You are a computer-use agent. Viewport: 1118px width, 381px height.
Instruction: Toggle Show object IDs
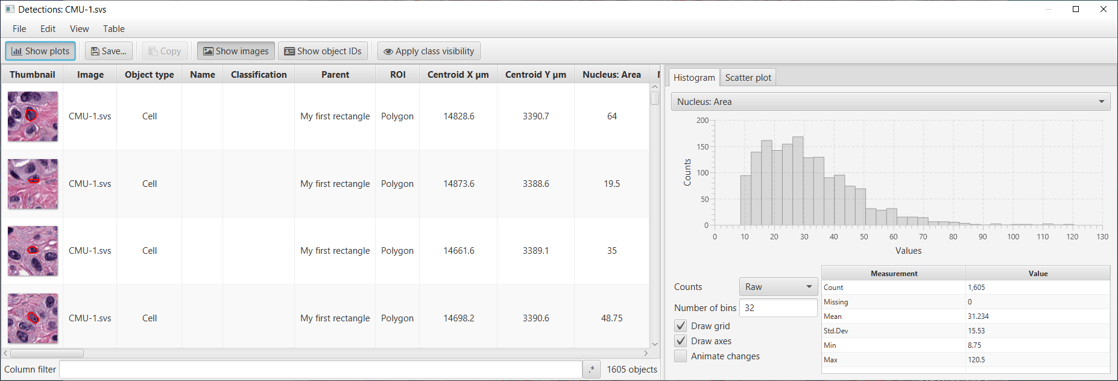pos(323,51)
